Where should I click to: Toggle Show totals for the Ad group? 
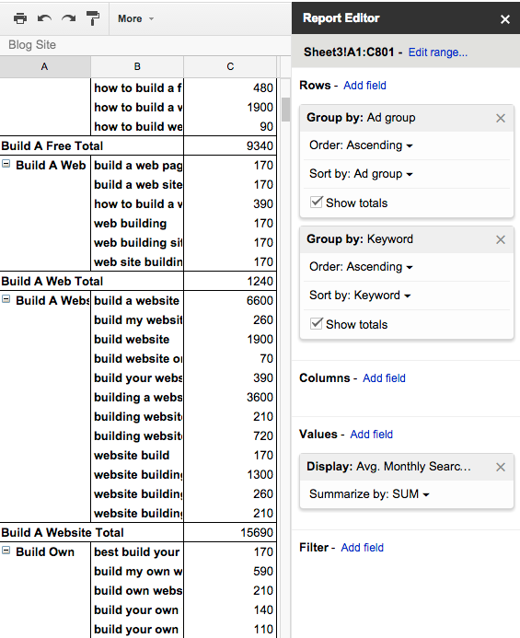click(x=317, y=202)
